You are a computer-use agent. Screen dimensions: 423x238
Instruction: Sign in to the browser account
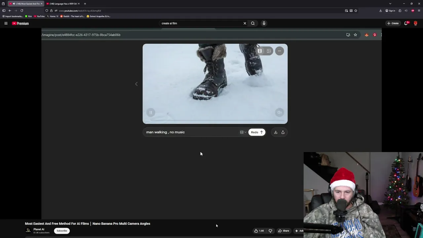point(390,11)
